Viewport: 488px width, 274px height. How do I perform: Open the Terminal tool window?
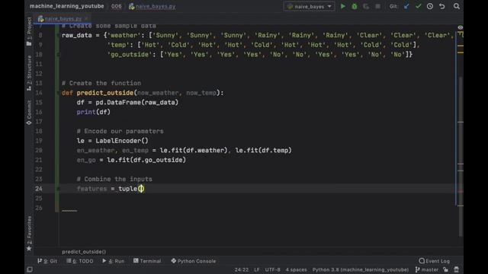[147, 261]
